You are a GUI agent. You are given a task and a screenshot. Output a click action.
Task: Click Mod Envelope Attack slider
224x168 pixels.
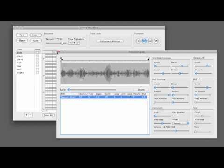162,88
